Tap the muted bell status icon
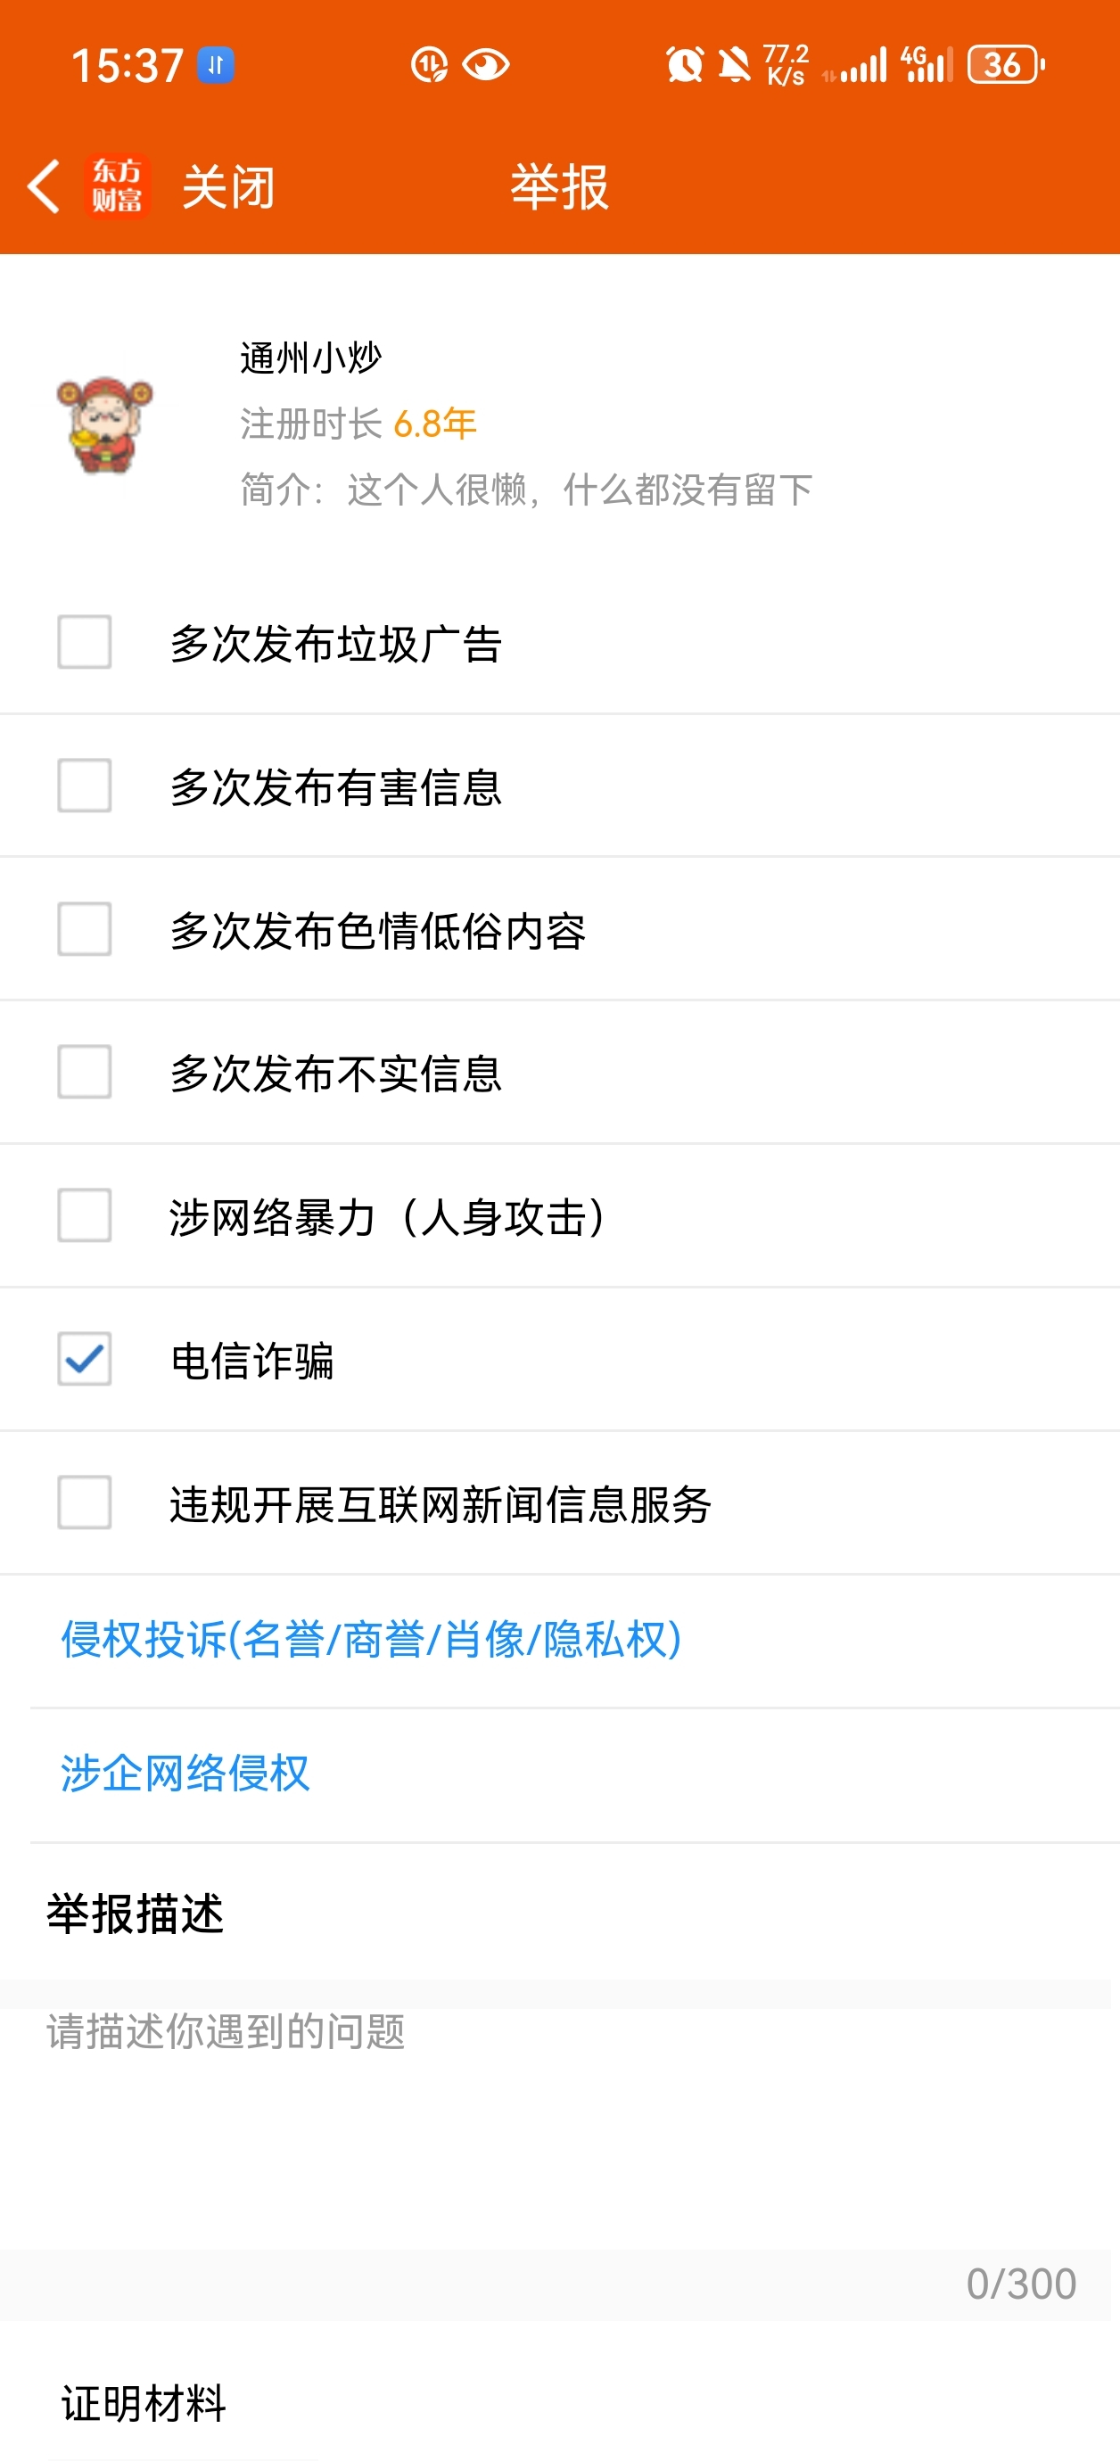1120x2461 pixels. coord(734,65)
